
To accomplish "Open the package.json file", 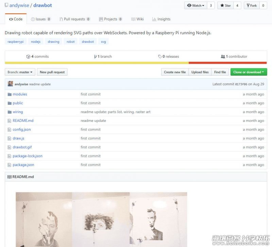I will [x=23, y=165].
